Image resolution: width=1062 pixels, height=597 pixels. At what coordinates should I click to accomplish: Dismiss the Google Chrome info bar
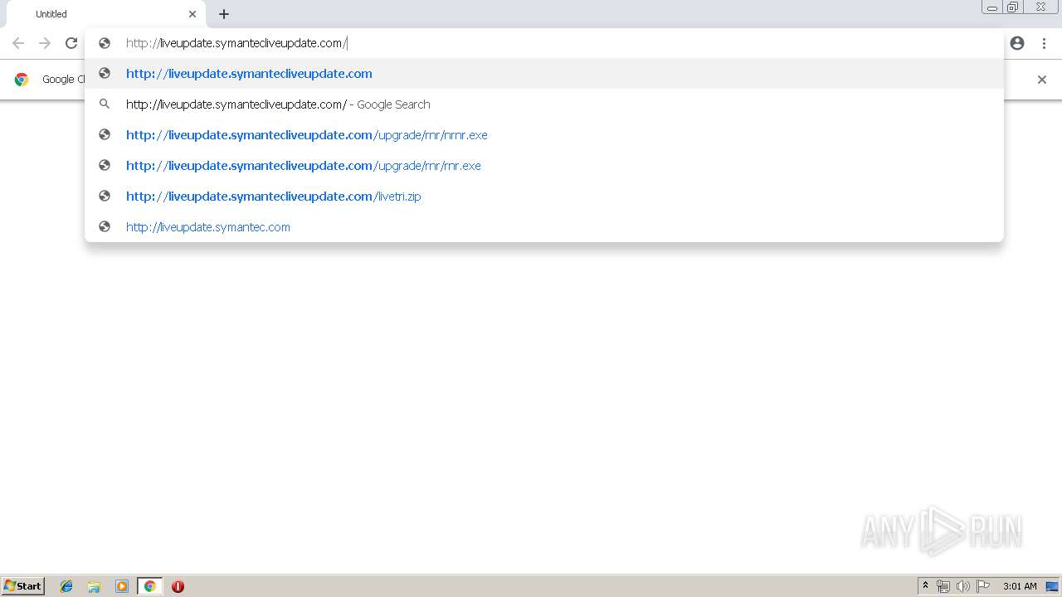tap(1042, 80)
